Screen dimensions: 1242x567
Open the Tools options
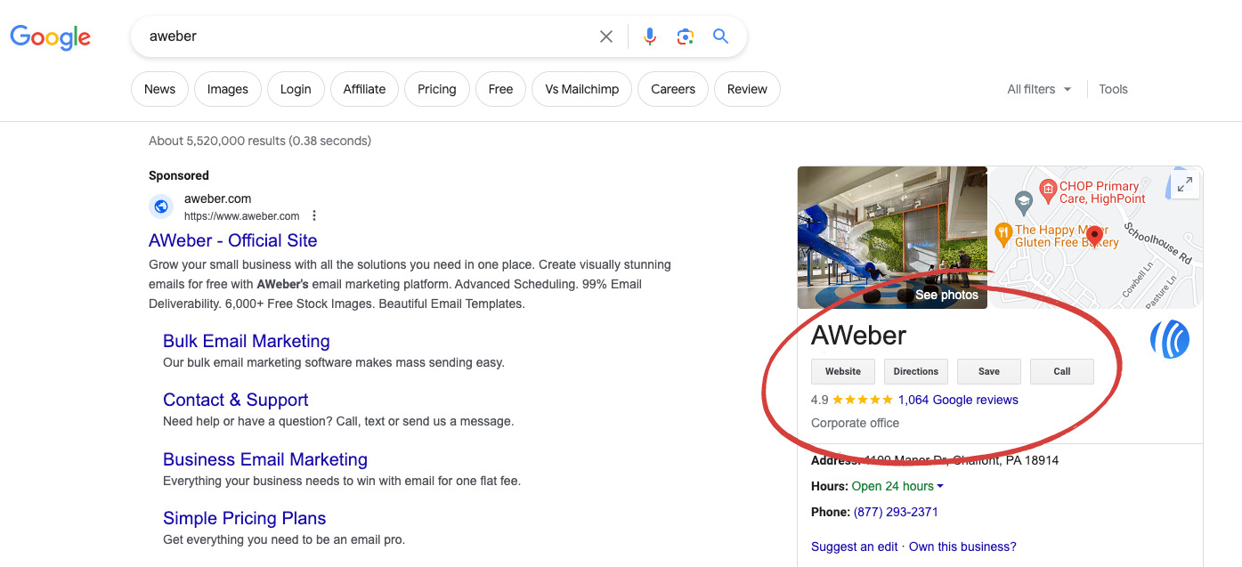coord(1113,89)
